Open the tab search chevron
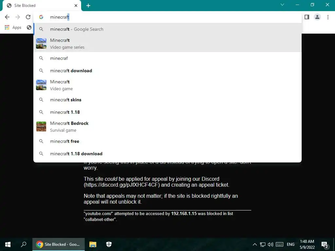Viewport: 335px width, 251px height. [282, 5]
